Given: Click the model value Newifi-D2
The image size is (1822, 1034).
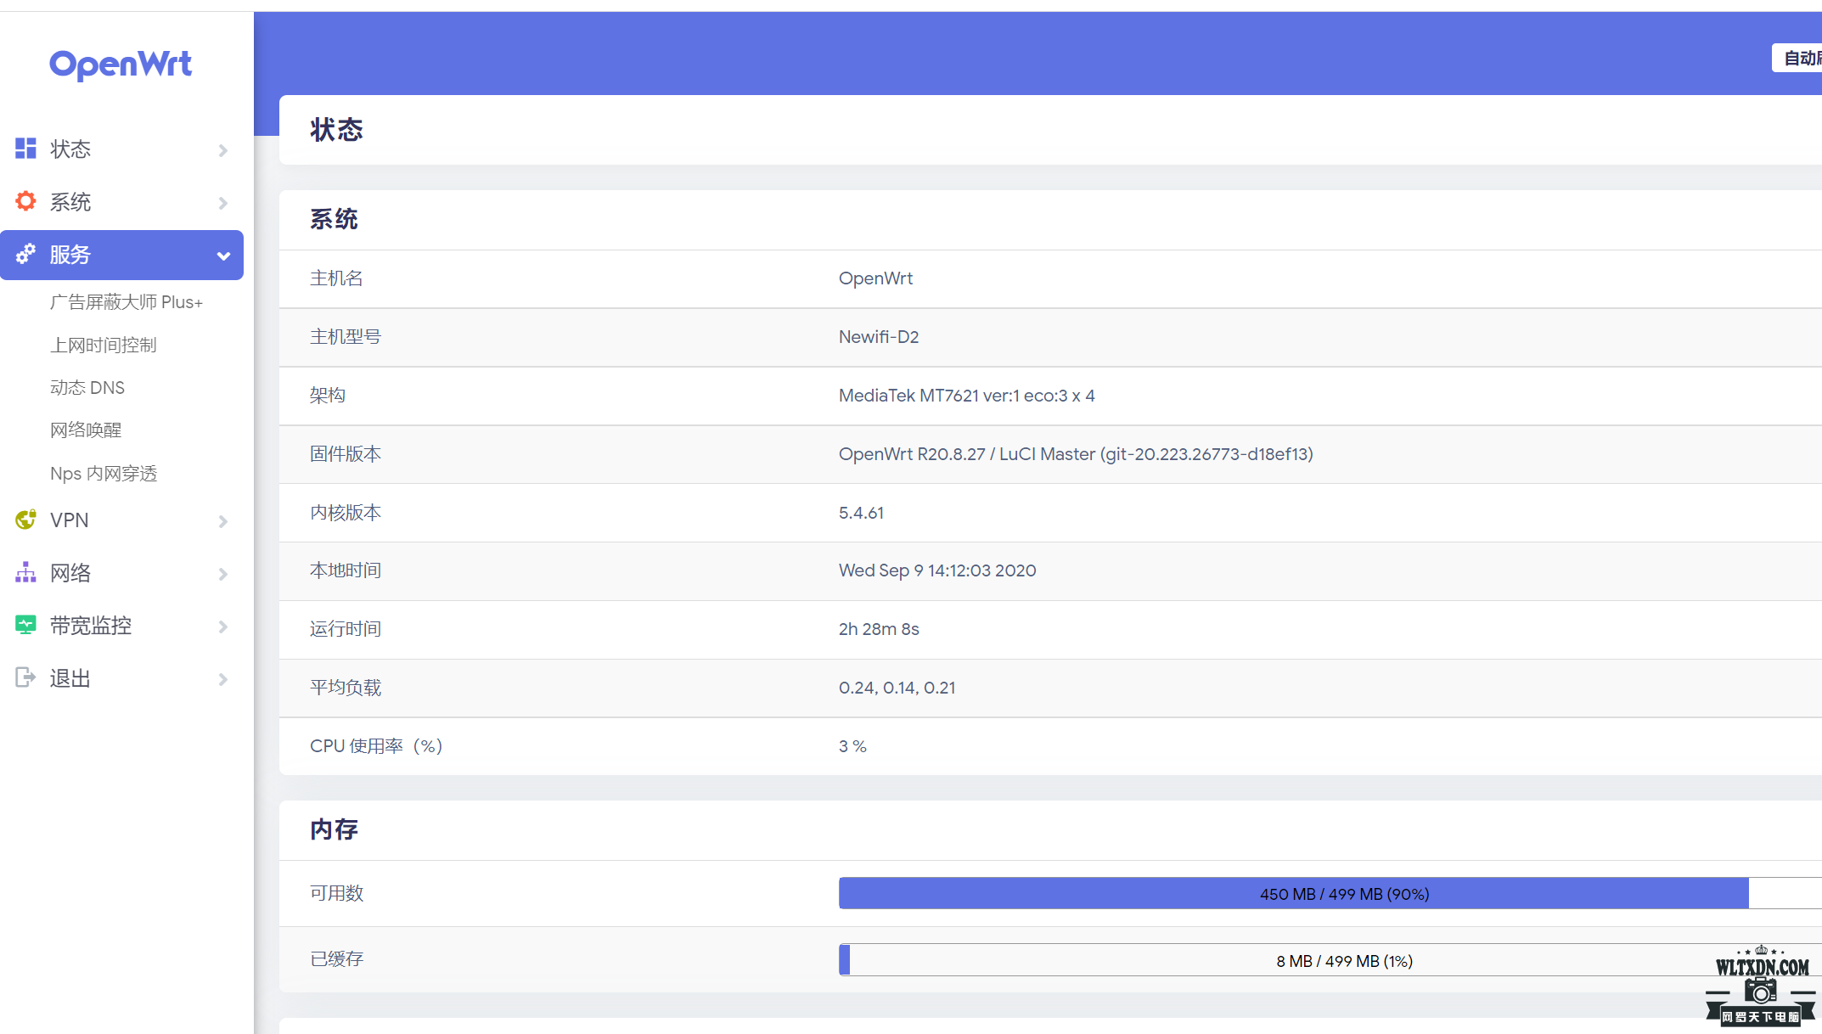Looking at the screenshot, I should pos(879,337).
